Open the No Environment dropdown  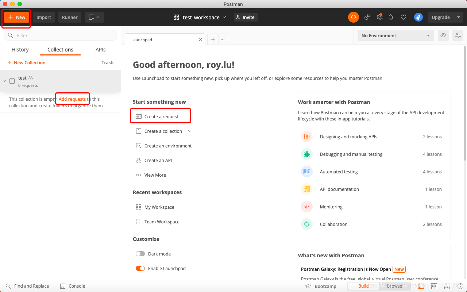tap(395, 35)
